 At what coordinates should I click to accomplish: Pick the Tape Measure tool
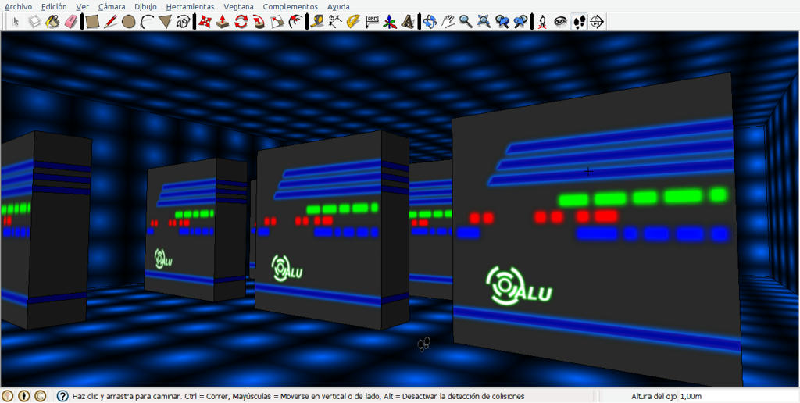pyautogui.click(x=317, y=21)
